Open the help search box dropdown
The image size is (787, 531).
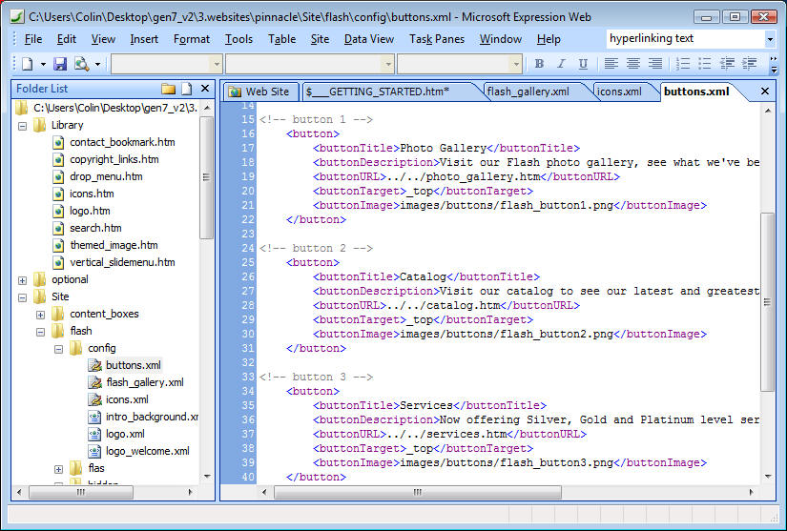pyautogui.click(x=770, y=39)
